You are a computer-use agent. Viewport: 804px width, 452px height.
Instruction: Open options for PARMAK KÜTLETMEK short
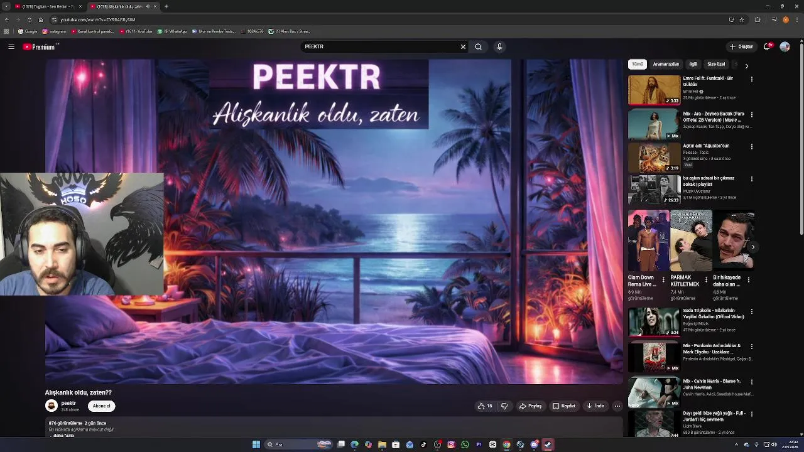(706, 279)
